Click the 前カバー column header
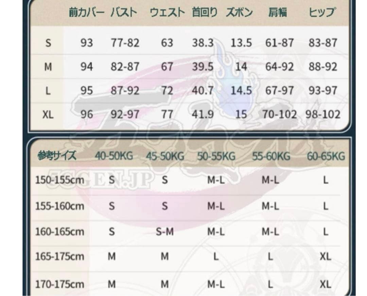 tap(87, 13)
